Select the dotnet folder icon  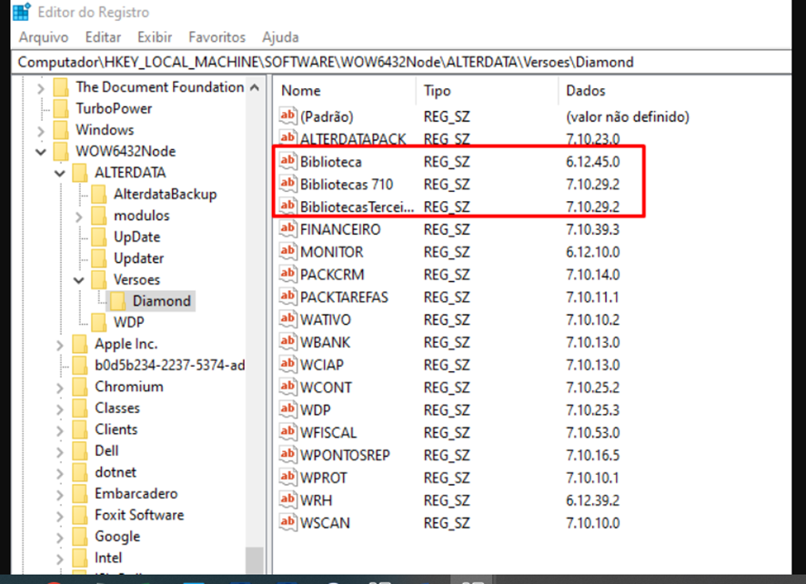click(80, 473)
